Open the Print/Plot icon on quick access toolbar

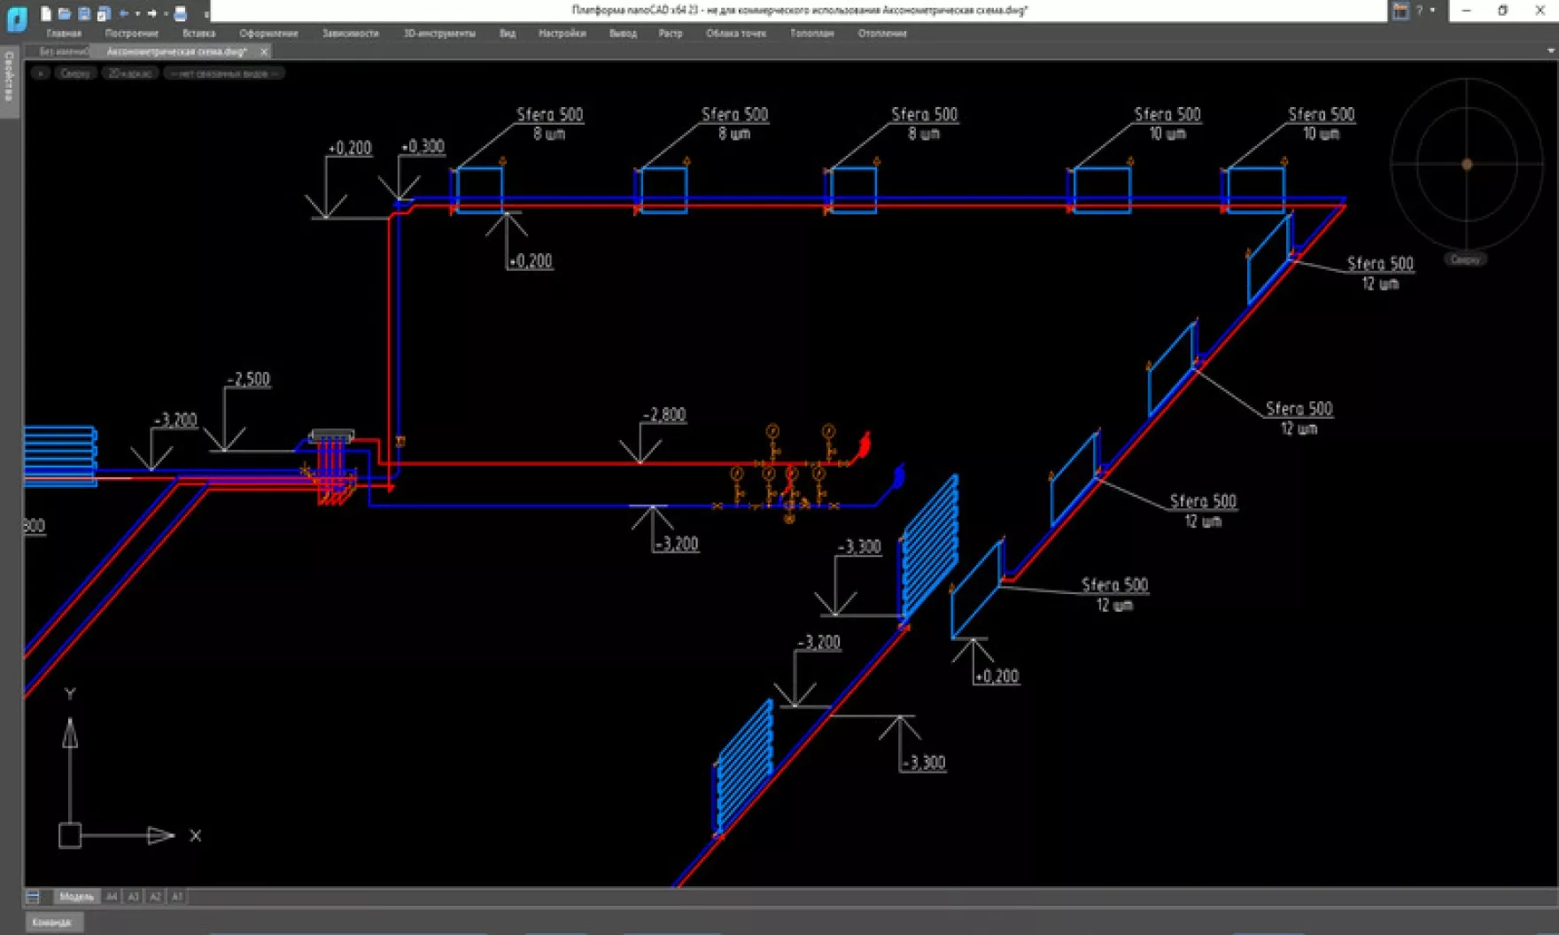(x=180, y=14)
